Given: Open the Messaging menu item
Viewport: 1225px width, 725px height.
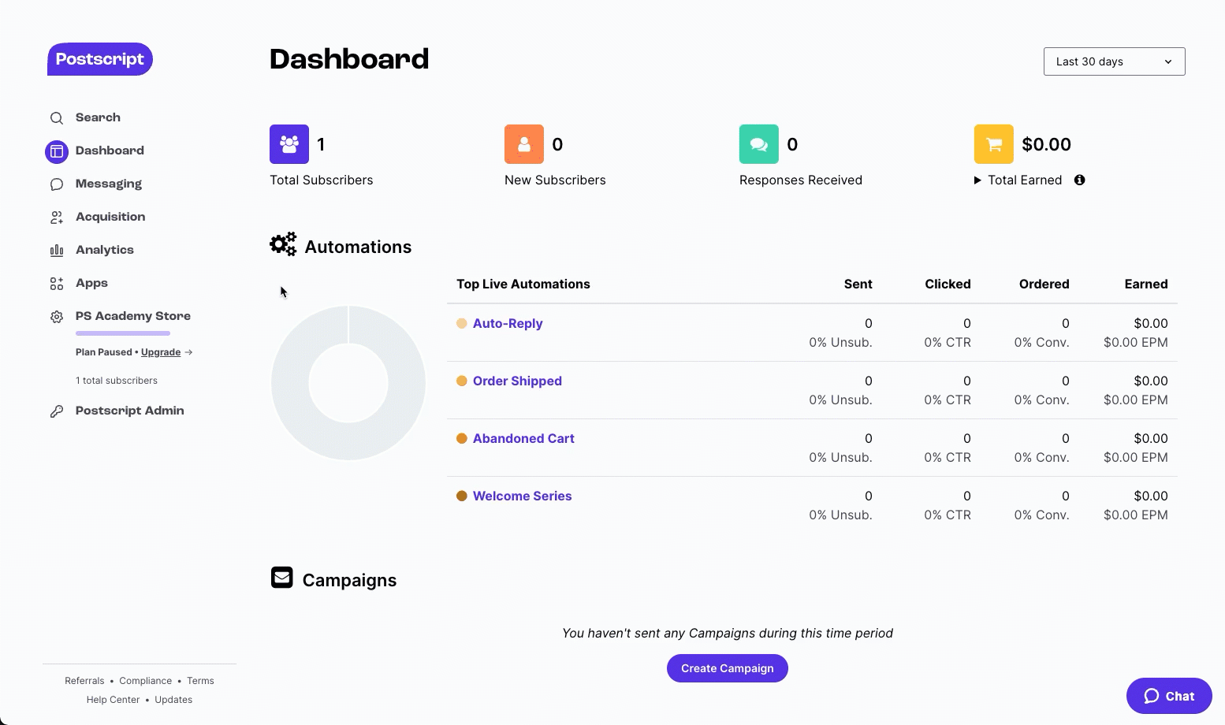Looking at the screenshot, I should coord(109,184).
